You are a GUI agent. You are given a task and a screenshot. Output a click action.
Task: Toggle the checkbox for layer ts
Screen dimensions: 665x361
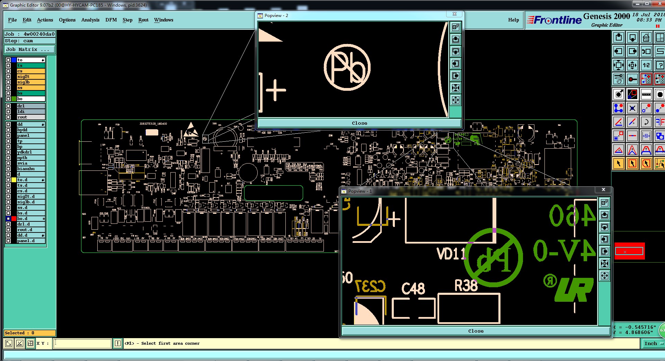coord(8,65)
